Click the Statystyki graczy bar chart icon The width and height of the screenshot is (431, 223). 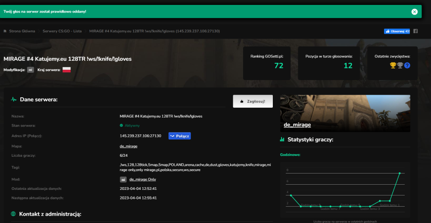point(282,139)
